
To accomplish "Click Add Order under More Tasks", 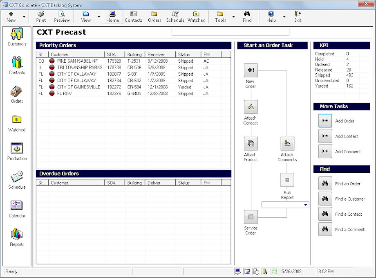I will pos(325,121).
